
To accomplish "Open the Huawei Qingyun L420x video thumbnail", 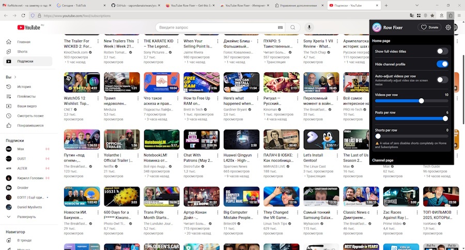I will point(241,139).
